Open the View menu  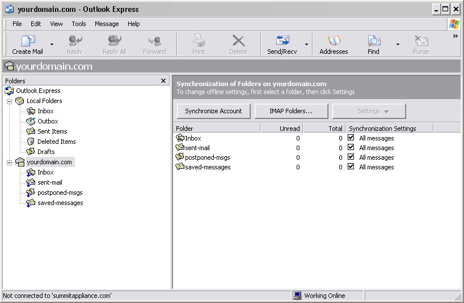pyautogui.click(x=56, y=24)
